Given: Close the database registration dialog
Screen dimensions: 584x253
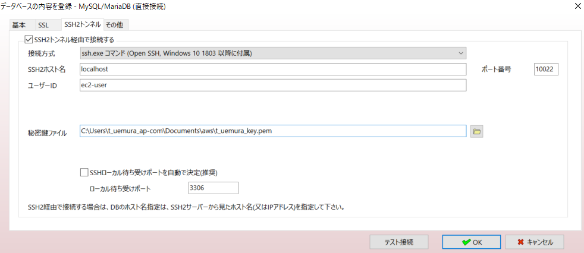Looking at the screenshot, I should [x=577, y=6].
